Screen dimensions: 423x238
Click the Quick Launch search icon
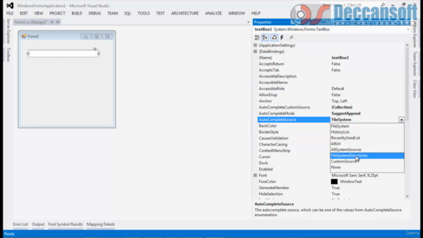coord(383,5)
